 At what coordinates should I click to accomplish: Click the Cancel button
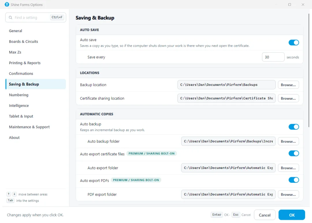(265, 215)
